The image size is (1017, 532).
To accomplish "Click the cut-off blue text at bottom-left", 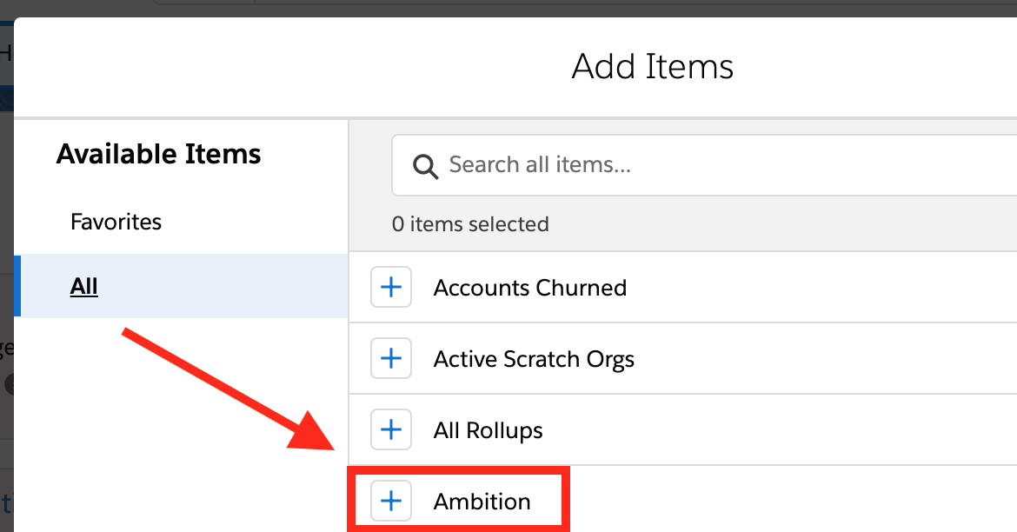I will pyautogui.click(x=6, y=502).
